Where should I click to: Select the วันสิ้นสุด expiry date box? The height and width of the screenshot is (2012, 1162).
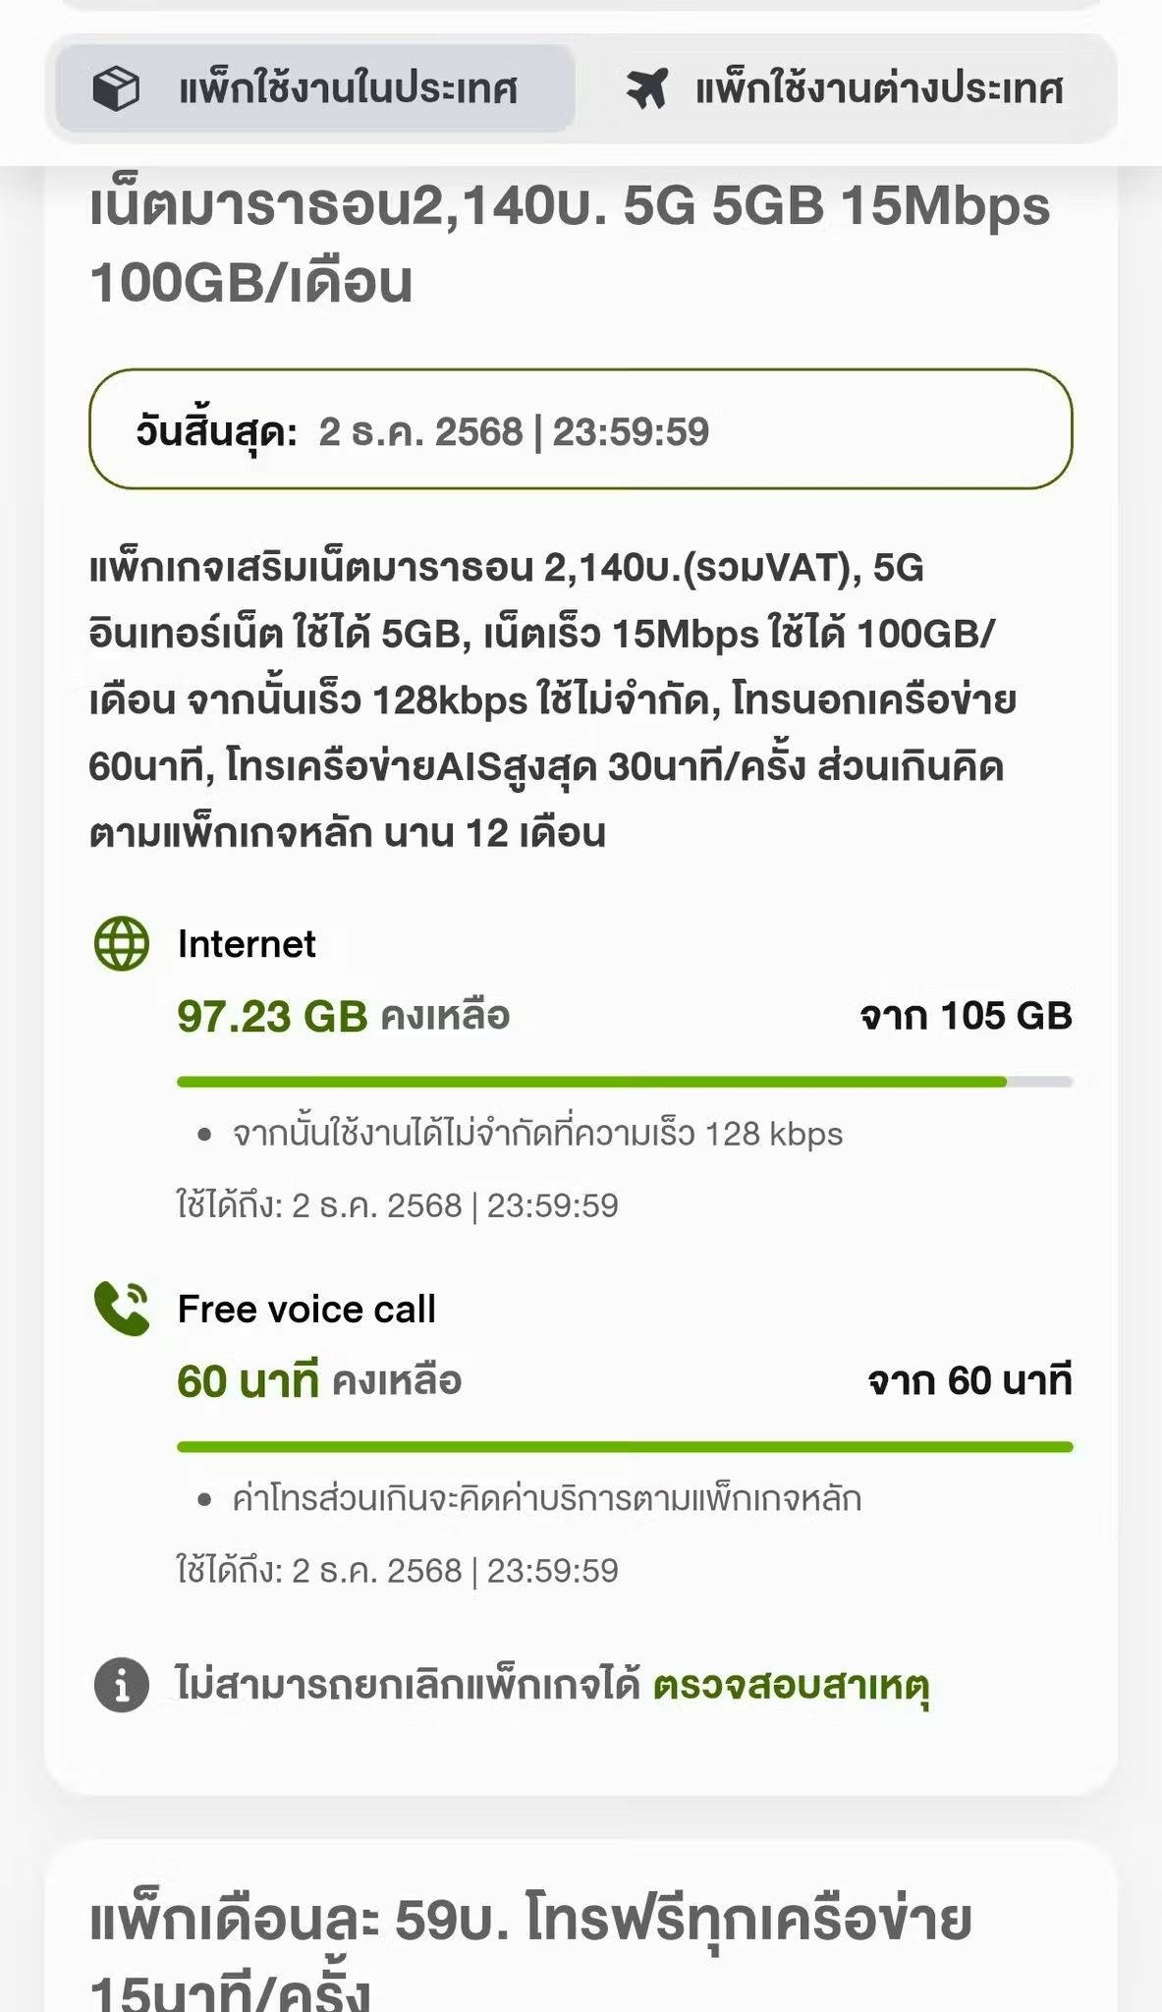pos(581,429)
